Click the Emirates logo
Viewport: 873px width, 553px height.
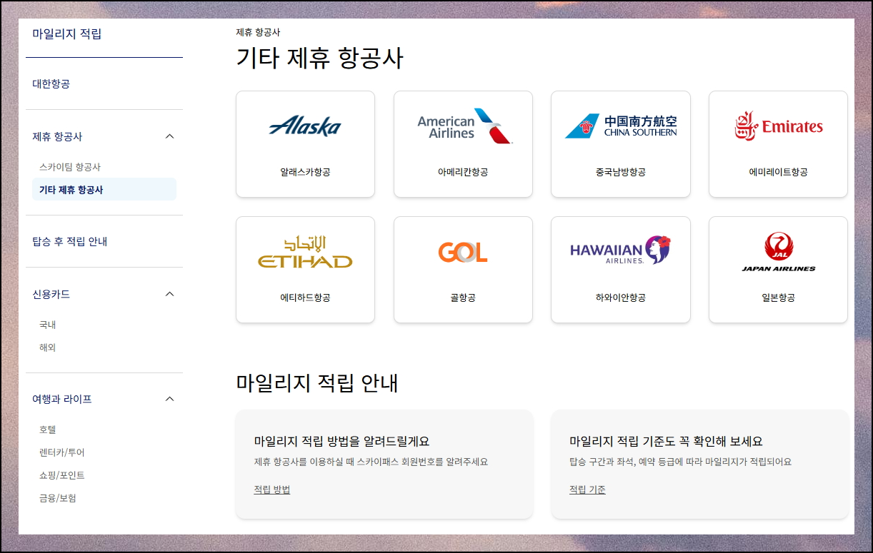[x=779, y=126]
